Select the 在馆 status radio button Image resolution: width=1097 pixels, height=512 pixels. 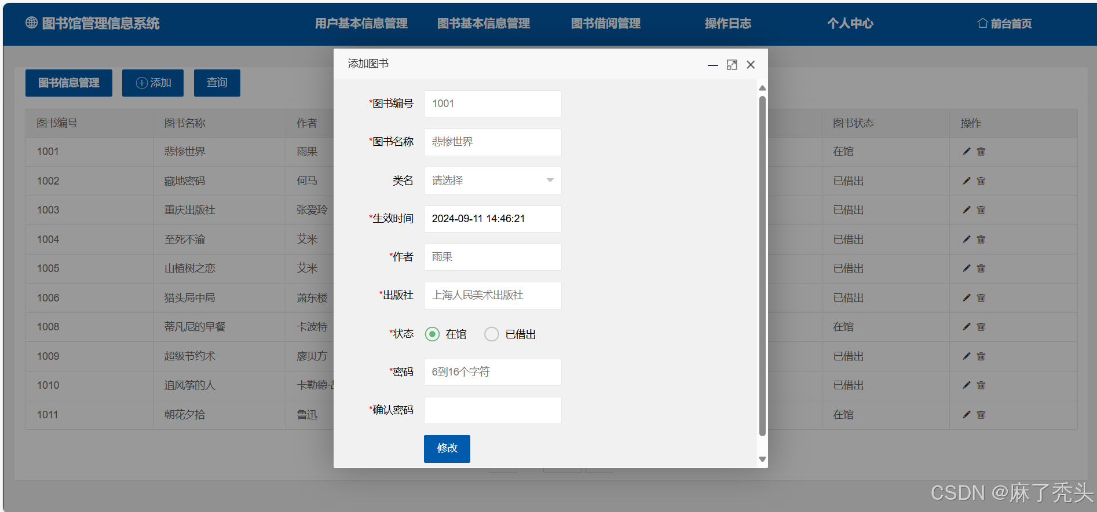point(432,334)
